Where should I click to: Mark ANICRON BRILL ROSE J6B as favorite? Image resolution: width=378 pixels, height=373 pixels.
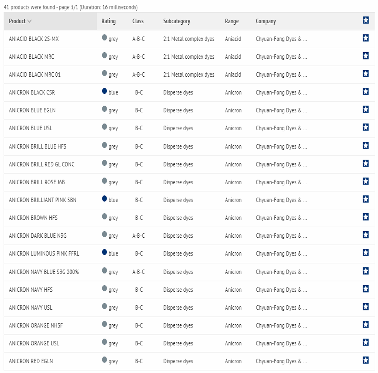point(366,182)
